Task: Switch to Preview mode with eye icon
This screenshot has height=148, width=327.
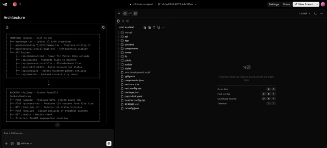Action: tap(125, 13)
